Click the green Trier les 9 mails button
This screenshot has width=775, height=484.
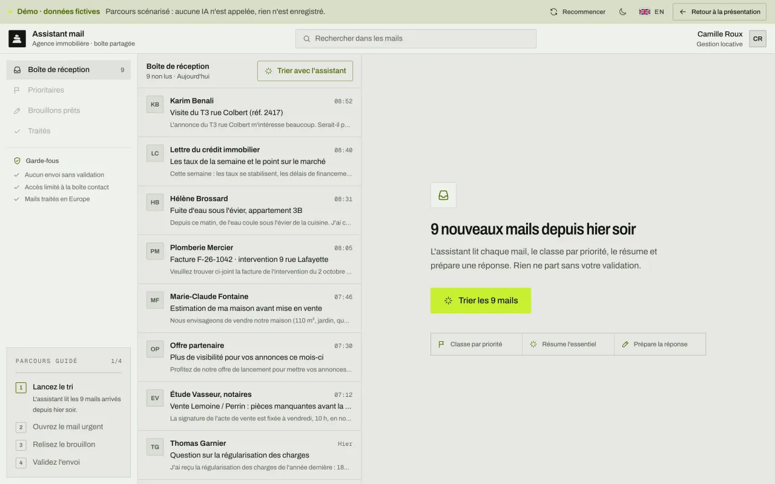pyautogui.click(x=481, y=301)
